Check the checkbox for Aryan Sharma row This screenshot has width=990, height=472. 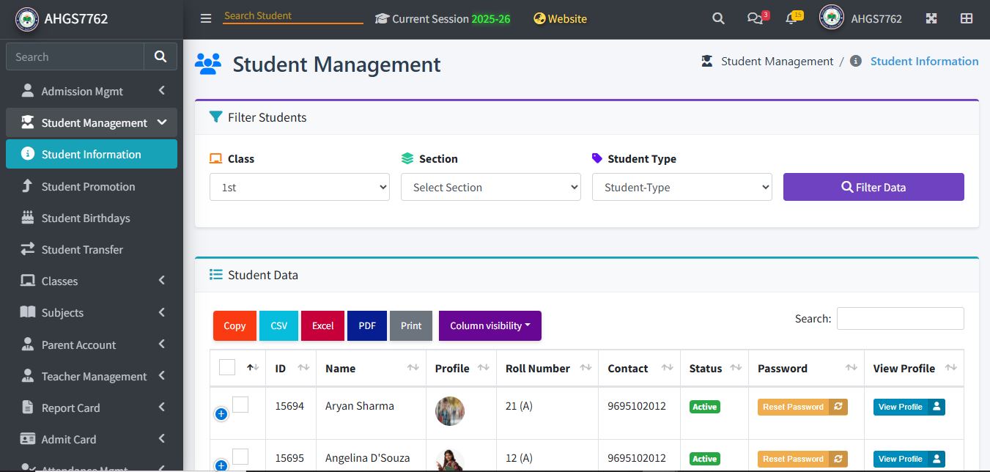(240, 405)
